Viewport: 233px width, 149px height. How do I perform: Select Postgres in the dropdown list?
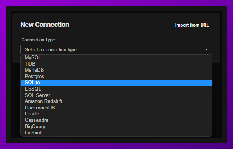coord(116,76)
